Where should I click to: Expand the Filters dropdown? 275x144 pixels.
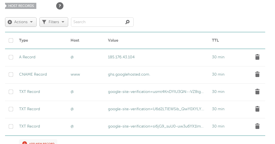tap(54, 22)
